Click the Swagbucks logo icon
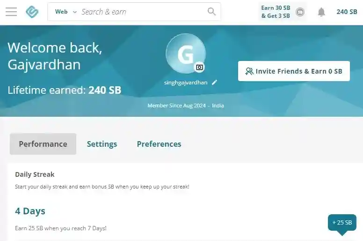Viewport: 363px width, 241px height. click(32, 12)
